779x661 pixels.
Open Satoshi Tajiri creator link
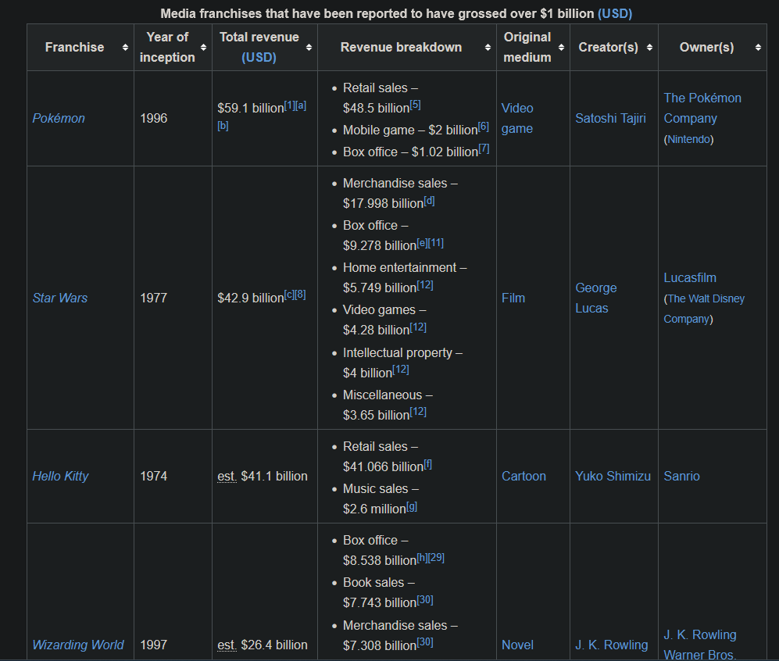(x=610, y=118)
